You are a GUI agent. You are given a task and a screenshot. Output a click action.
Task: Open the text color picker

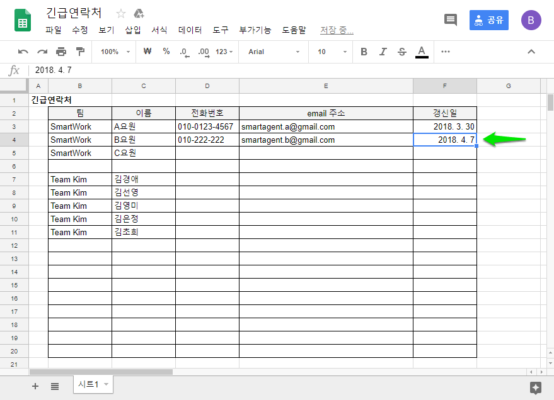pyautogui.click(x=422, y=52)
